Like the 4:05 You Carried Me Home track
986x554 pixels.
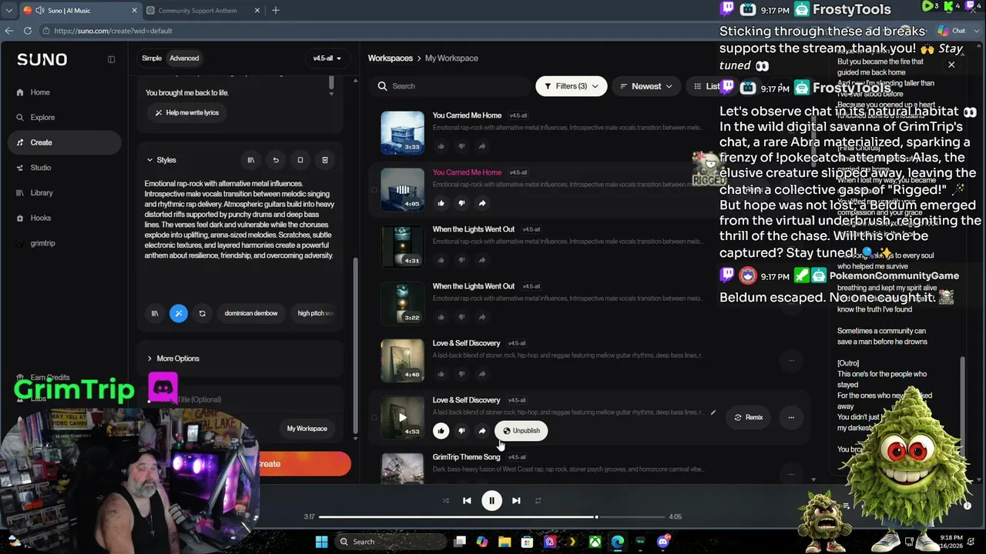(441, 203)
